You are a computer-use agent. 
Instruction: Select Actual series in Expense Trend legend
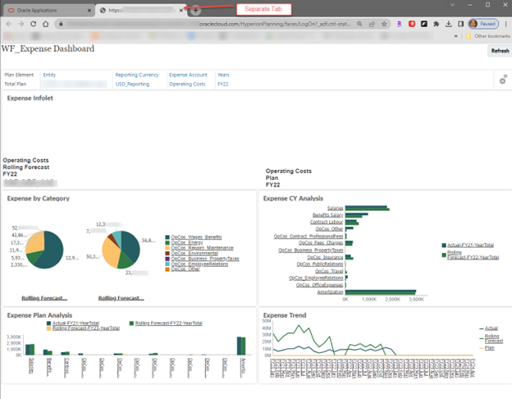[x=491, y=328]
